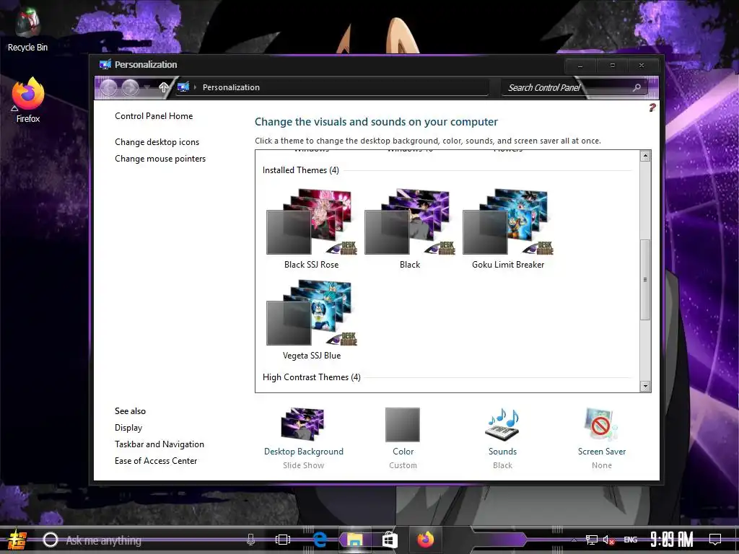The width and height of the screenshot is (739, 554).
Task: Open Desktop Background slide show settings
Action: pyautogui.click(x=304, y=438)
